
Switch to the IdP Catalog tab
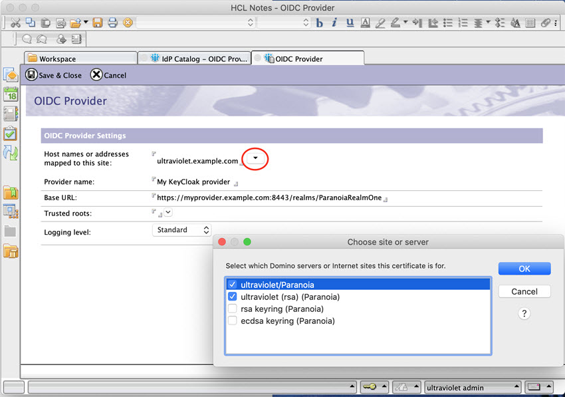(195, 59)
